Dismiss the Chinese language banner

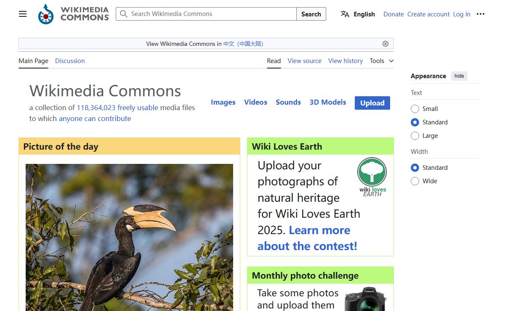pyautogui.click(x=385, y=44)
